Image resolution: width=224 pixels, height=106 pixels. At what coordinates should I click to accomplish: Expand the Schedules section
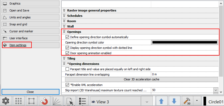(x=64, y=16)
